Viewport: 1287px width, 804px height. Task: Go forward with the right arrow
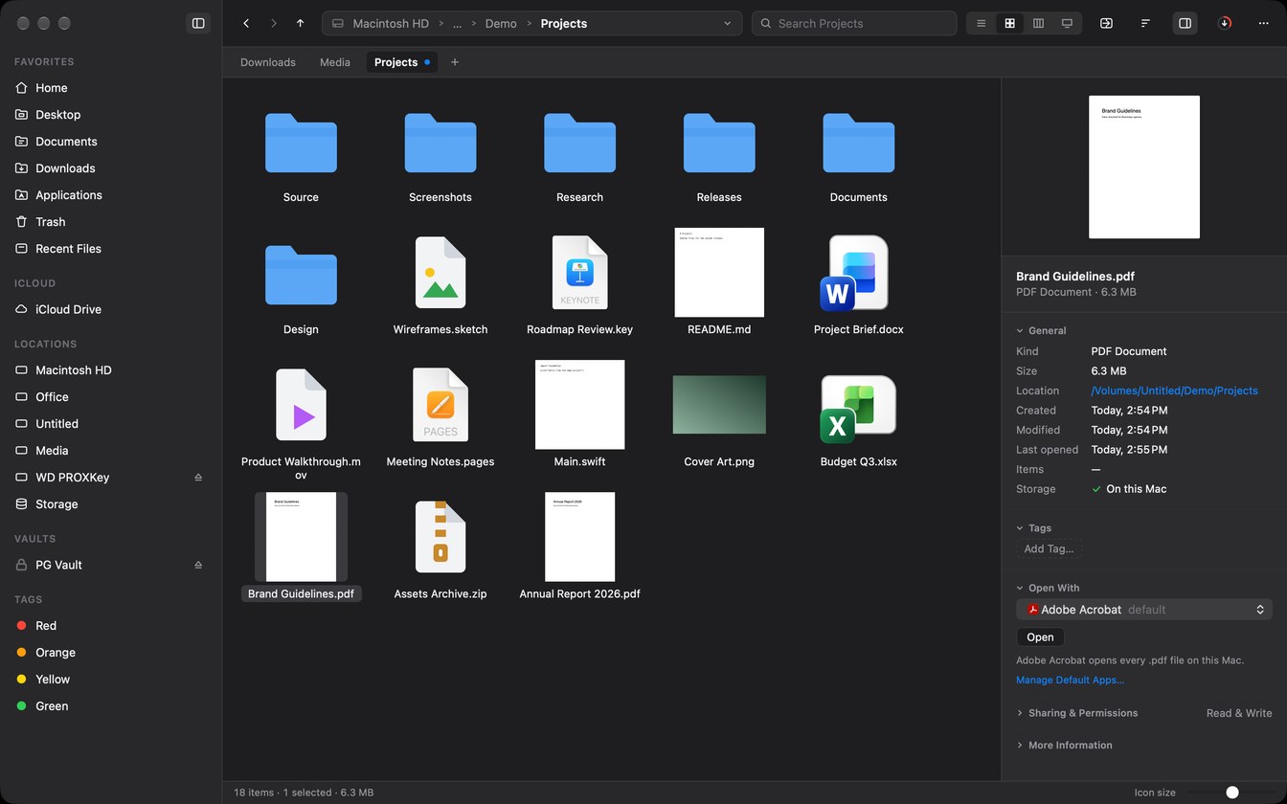[x=274, y=23]
